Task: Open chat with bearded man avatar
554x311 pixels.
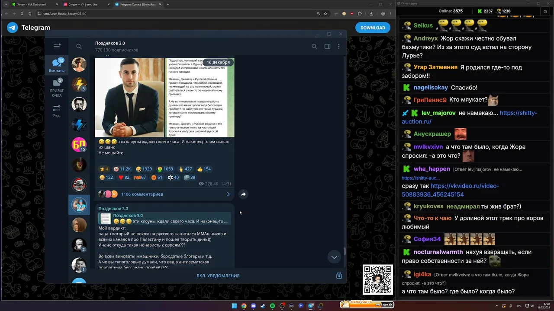Action: [x=79, y=105]
